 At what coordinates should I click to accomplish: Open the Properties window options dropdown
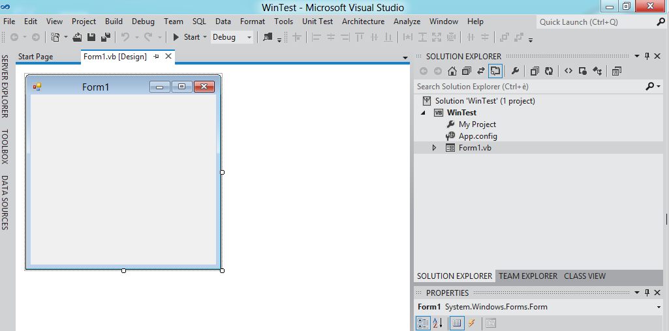tap(636, 293)
